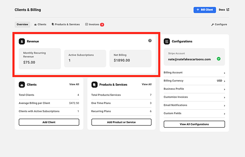
Task: Click the red Invoices notification badge
Action: [x=102, y=24]
